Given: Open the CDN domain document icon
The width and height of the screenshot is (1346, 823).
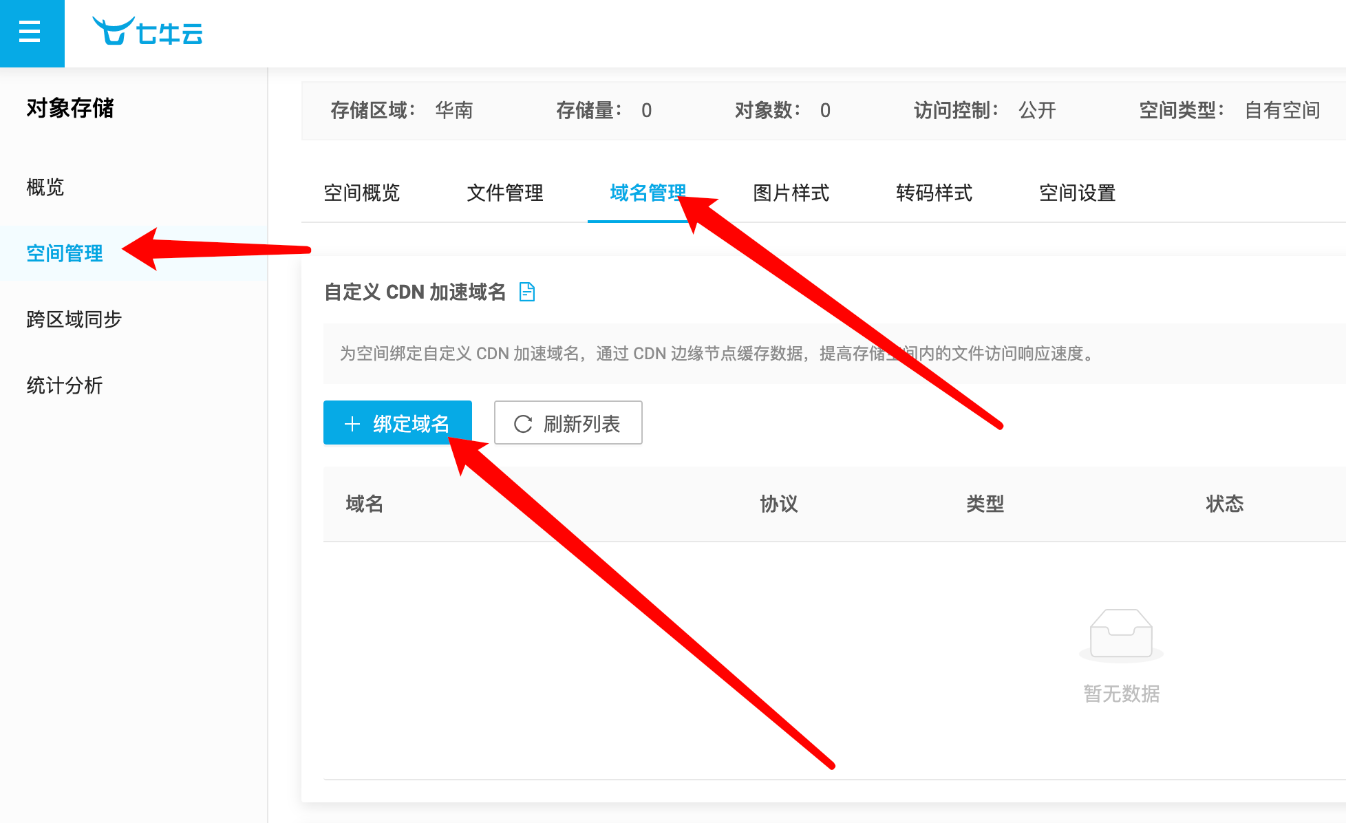Looking at the screenshot, I should [527, 292].
